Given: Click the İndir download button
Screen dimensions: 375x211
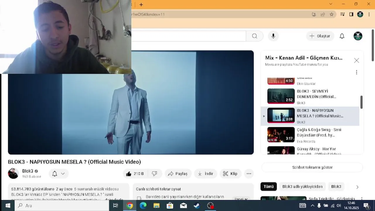Looking at the screenshot, I should (x=205, y=173).
